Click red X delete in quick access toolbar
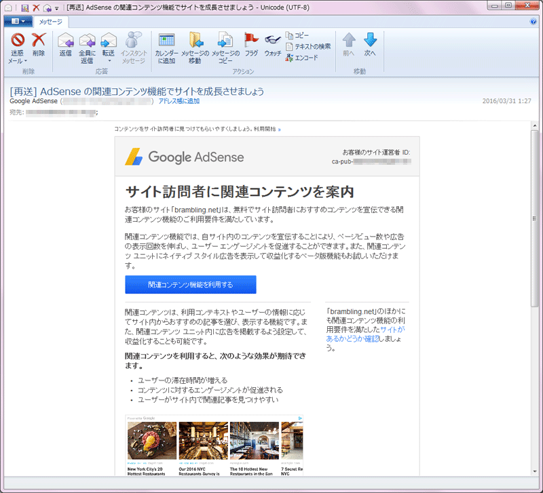The width and height of the screenshot is (543, 493). click(x=36, y=7)
